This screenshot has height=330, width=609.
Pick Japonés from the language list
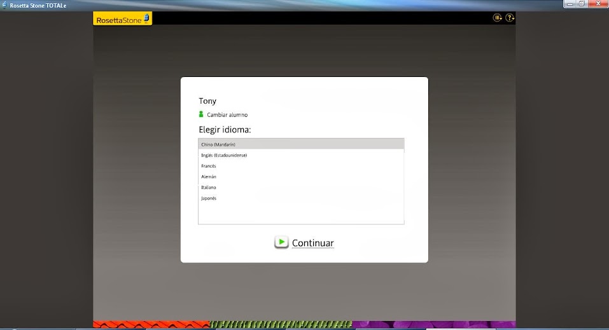click(301, 198)
